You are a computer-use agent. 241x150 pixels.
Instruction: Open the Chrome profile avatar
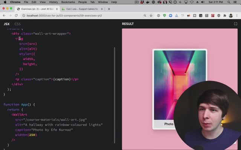coord(231,16)
